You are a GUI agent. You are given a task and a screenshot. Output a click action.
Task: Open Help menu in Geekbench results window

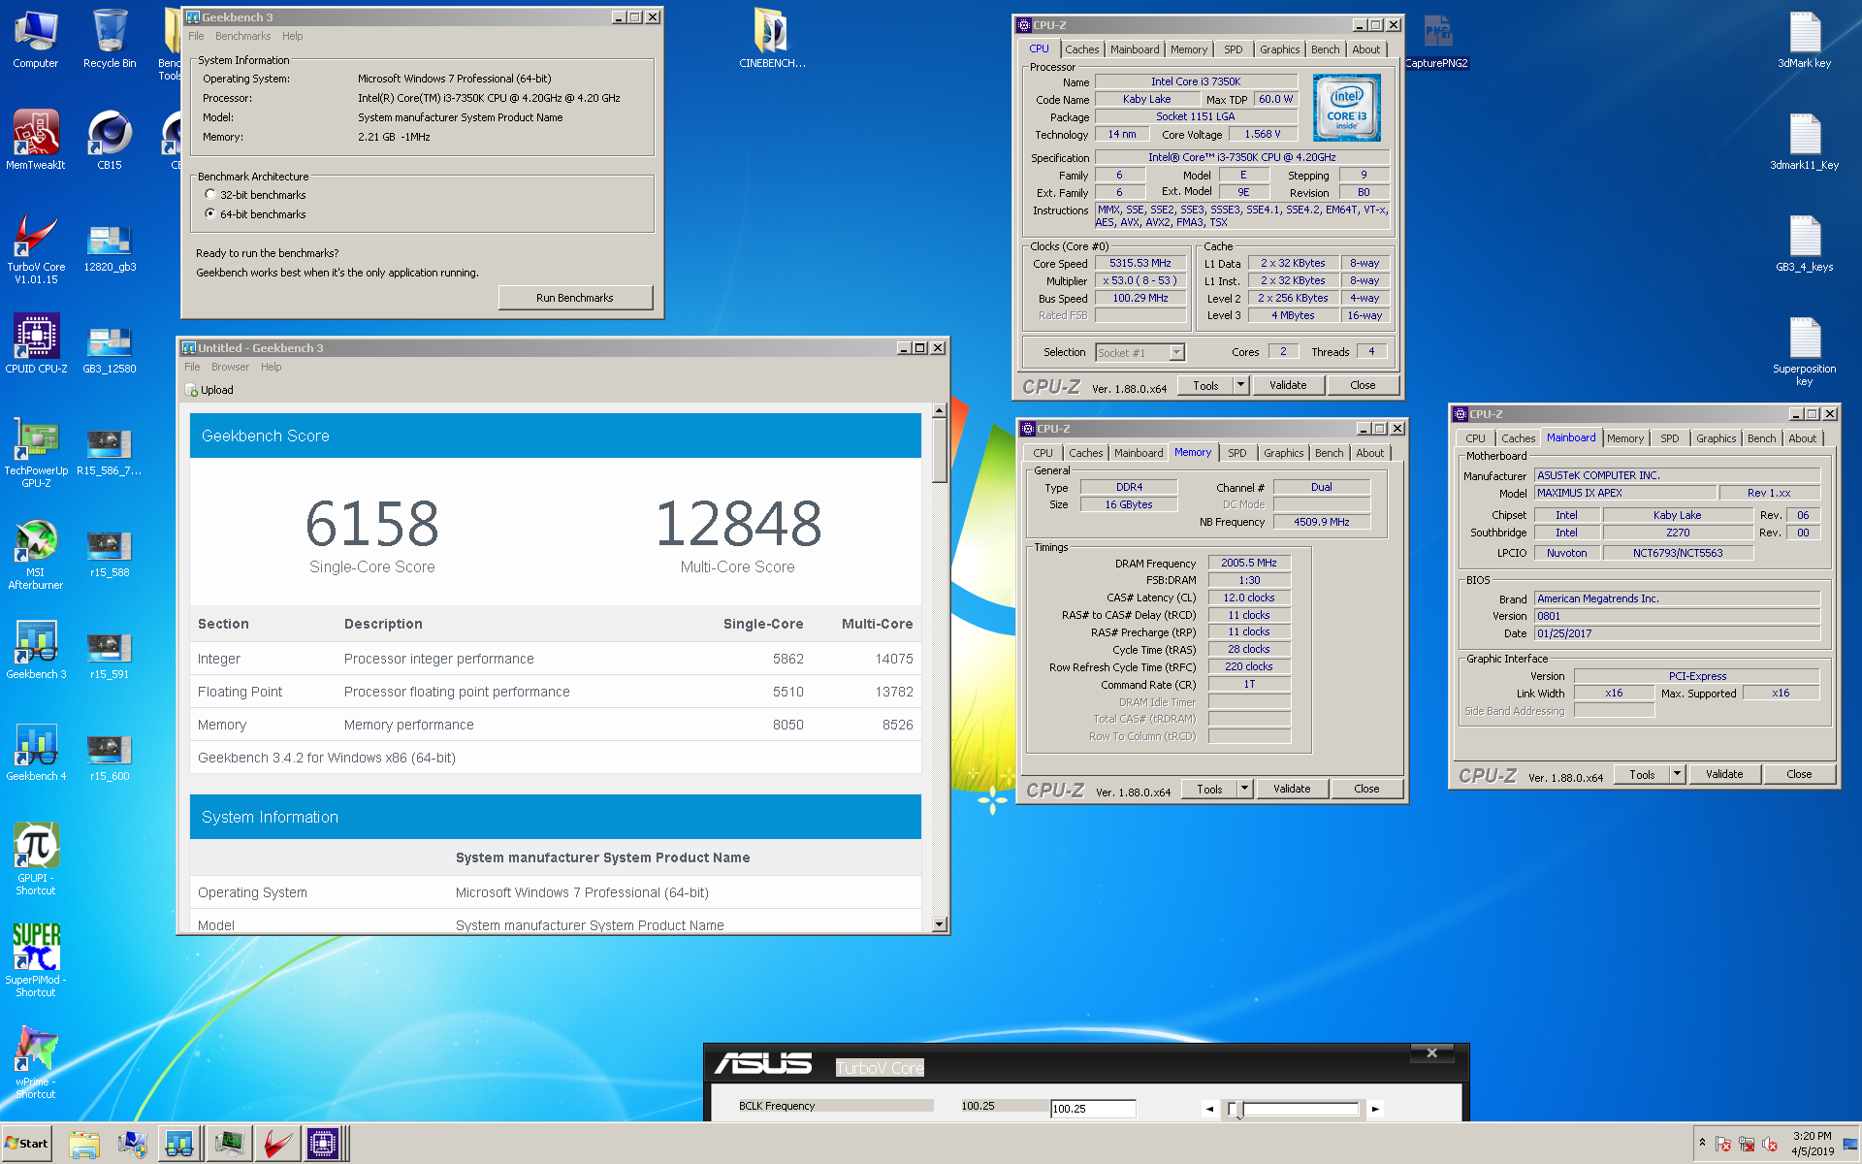click(x=272, y=367)
